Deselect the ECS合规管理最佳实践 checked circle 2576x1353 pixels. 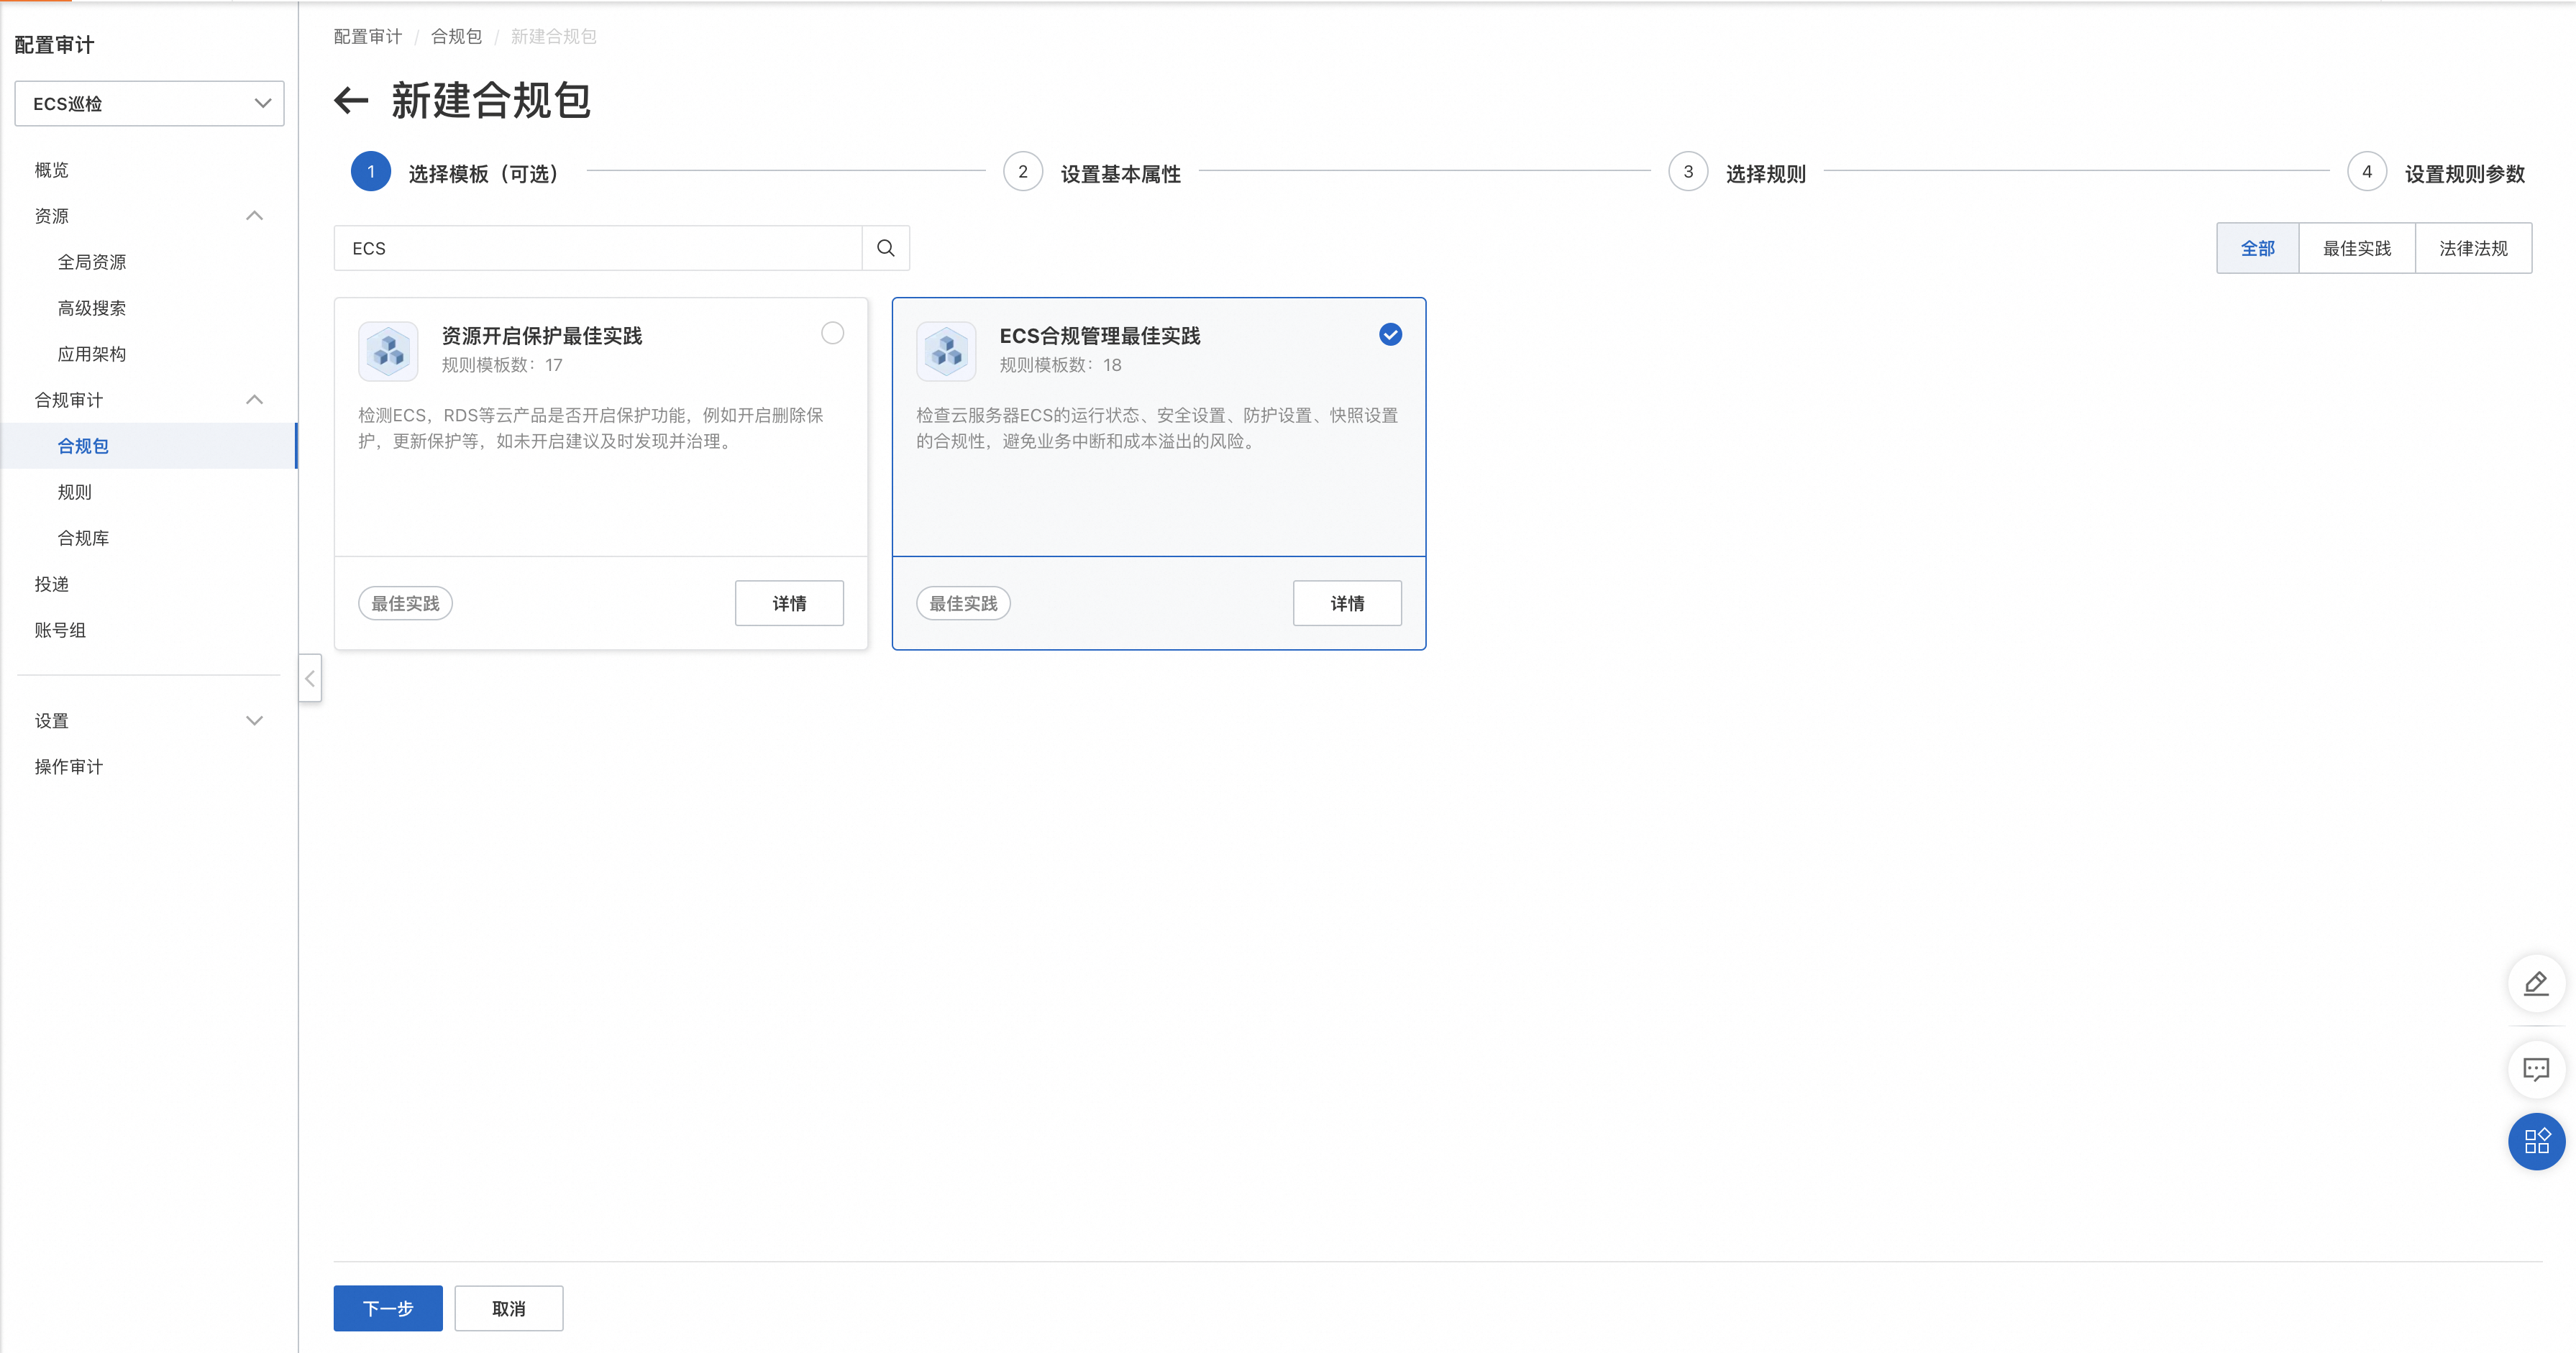pos(1390,334)
